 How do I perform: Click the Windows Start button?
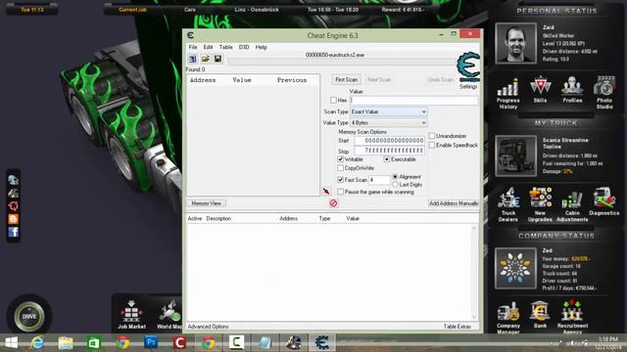(x=11, y=342)
